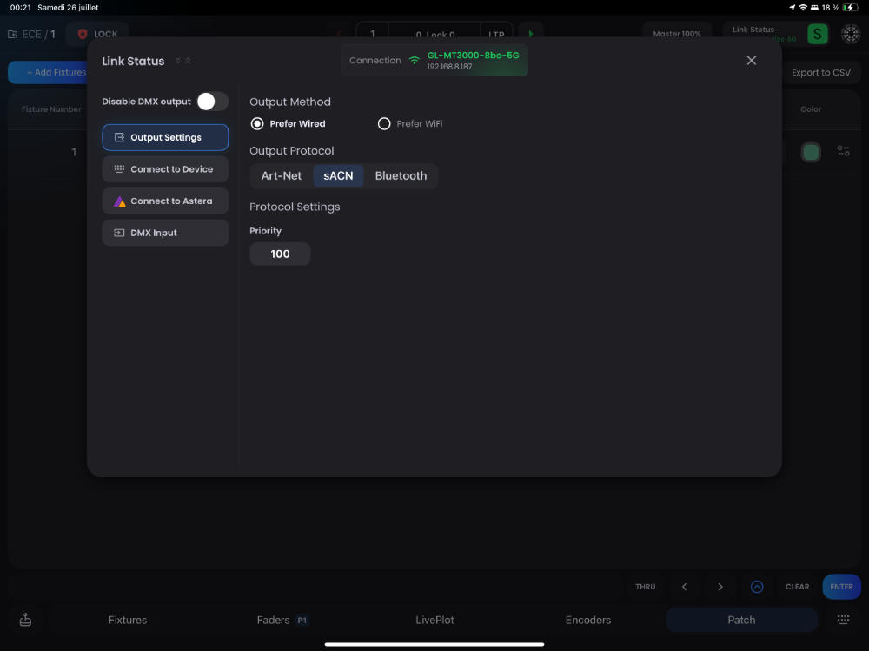Viewport: 869px width, 651px height.
Task: Select the Prefer WiFi radio option
Action: point(384,124)
